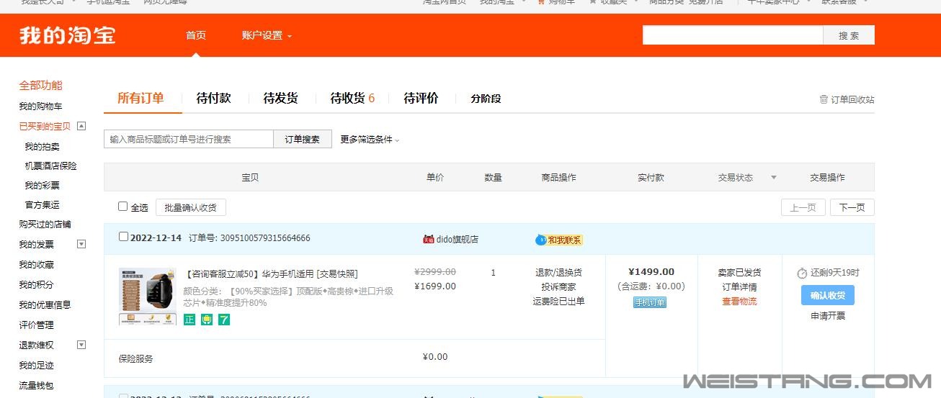
Task: Click the green 正 authenticity badge icon
Action: [x=189, y=320]
